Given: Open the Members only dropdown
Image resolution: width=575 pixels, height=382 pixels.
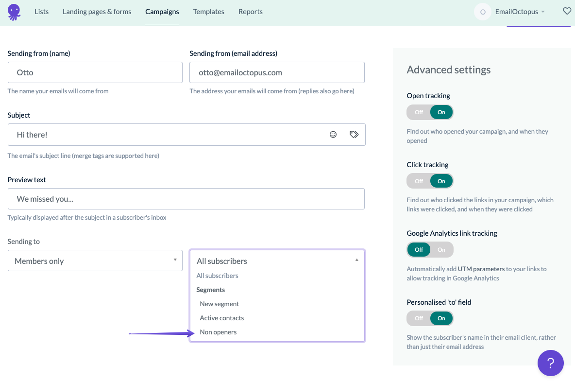Looking at the screenshot, I should [x=95, y=260].
